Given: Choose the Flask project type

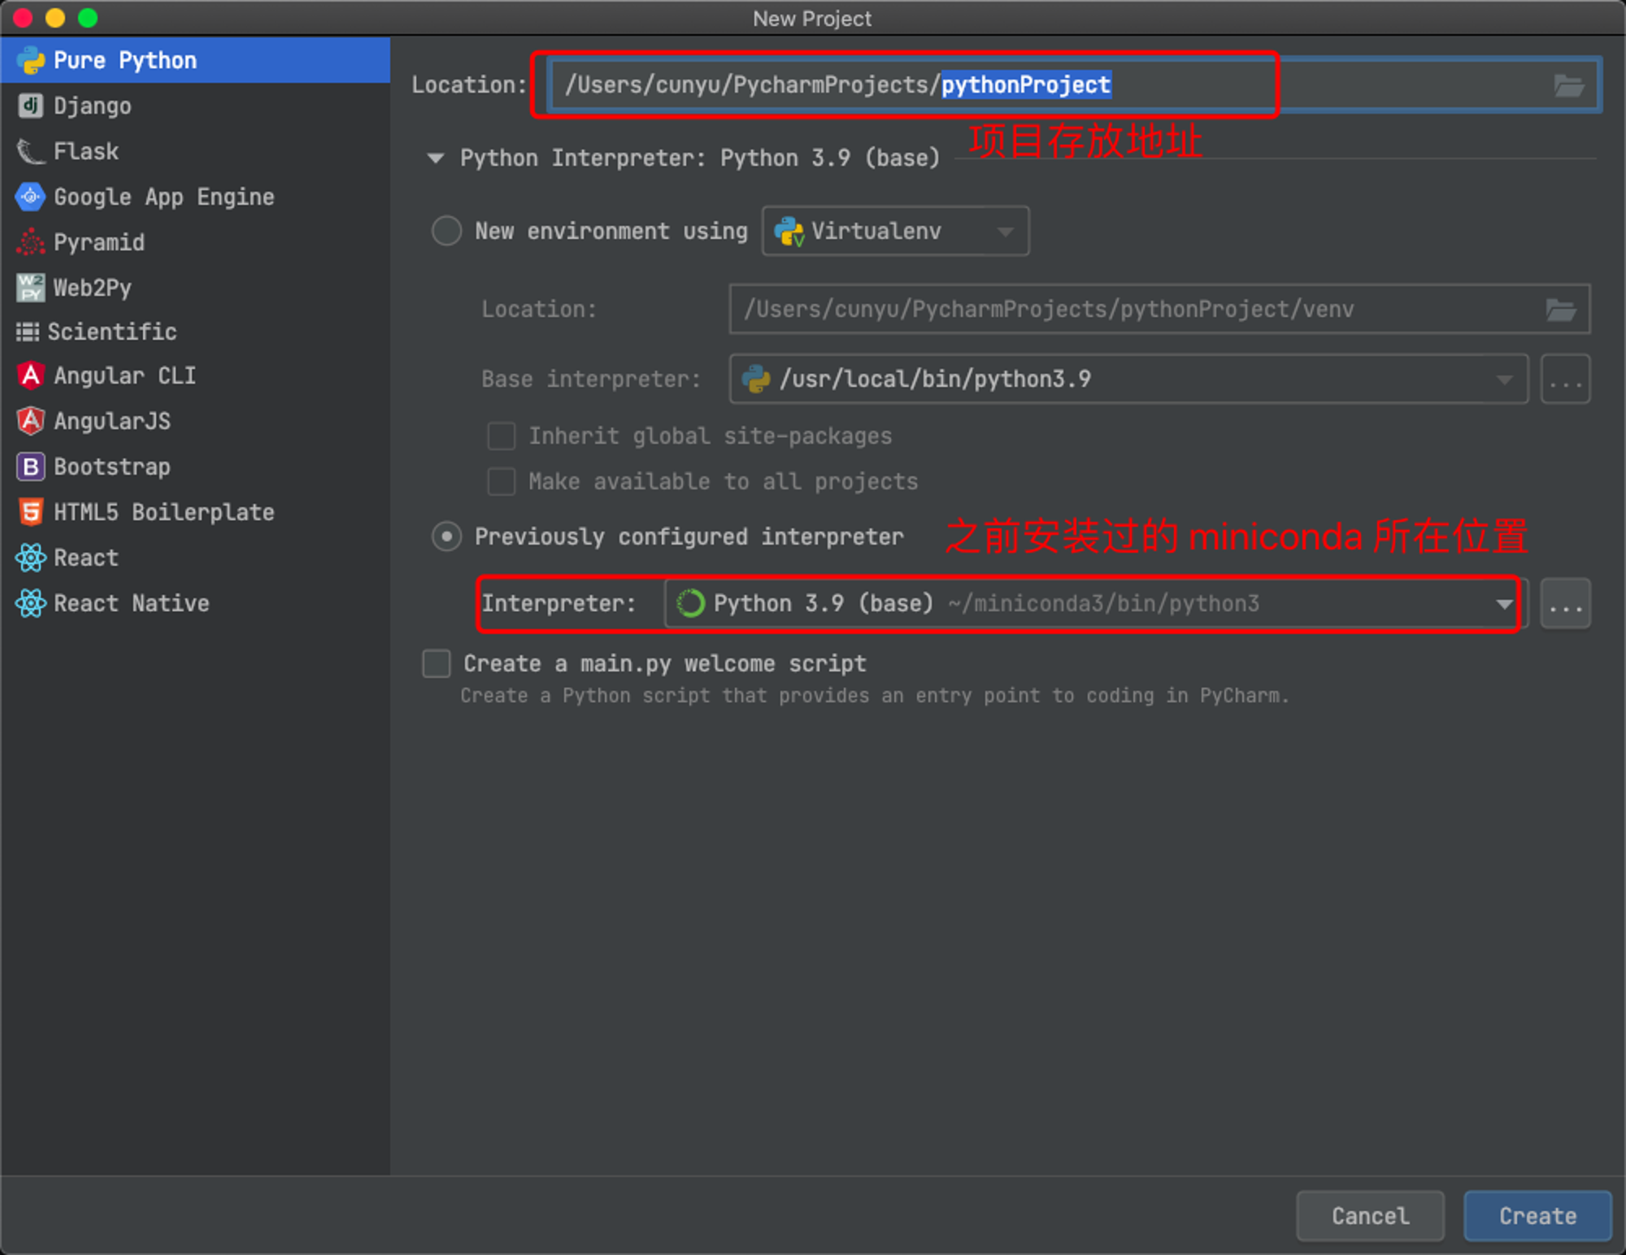Looking at the screenshot, I should [195, 151].
